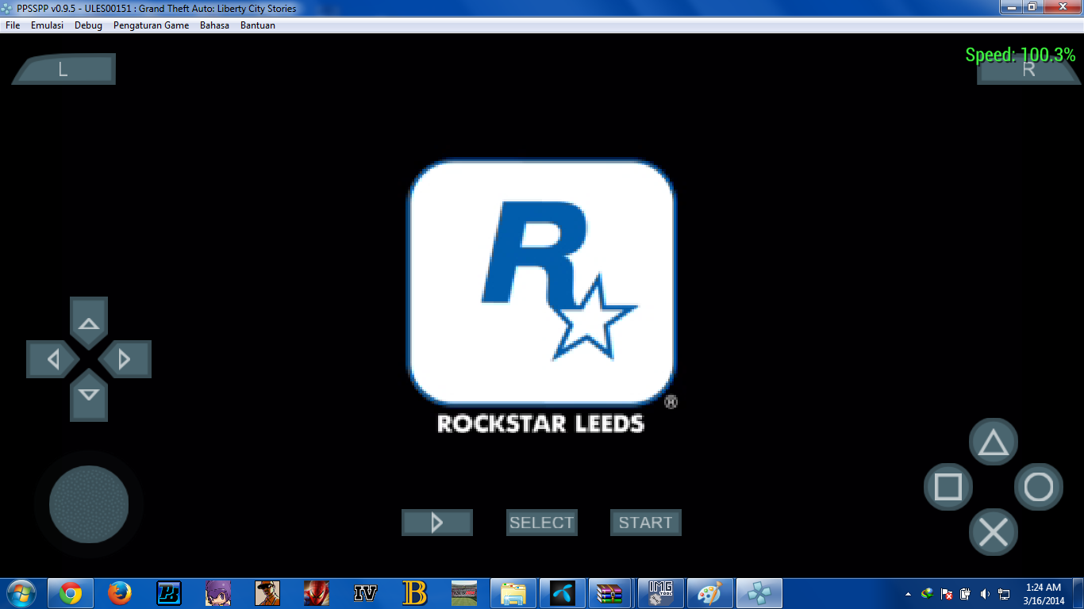Tap the D-pad left arrow
1084x609 pixels.
pyautogui.click(x=52, y=359)
